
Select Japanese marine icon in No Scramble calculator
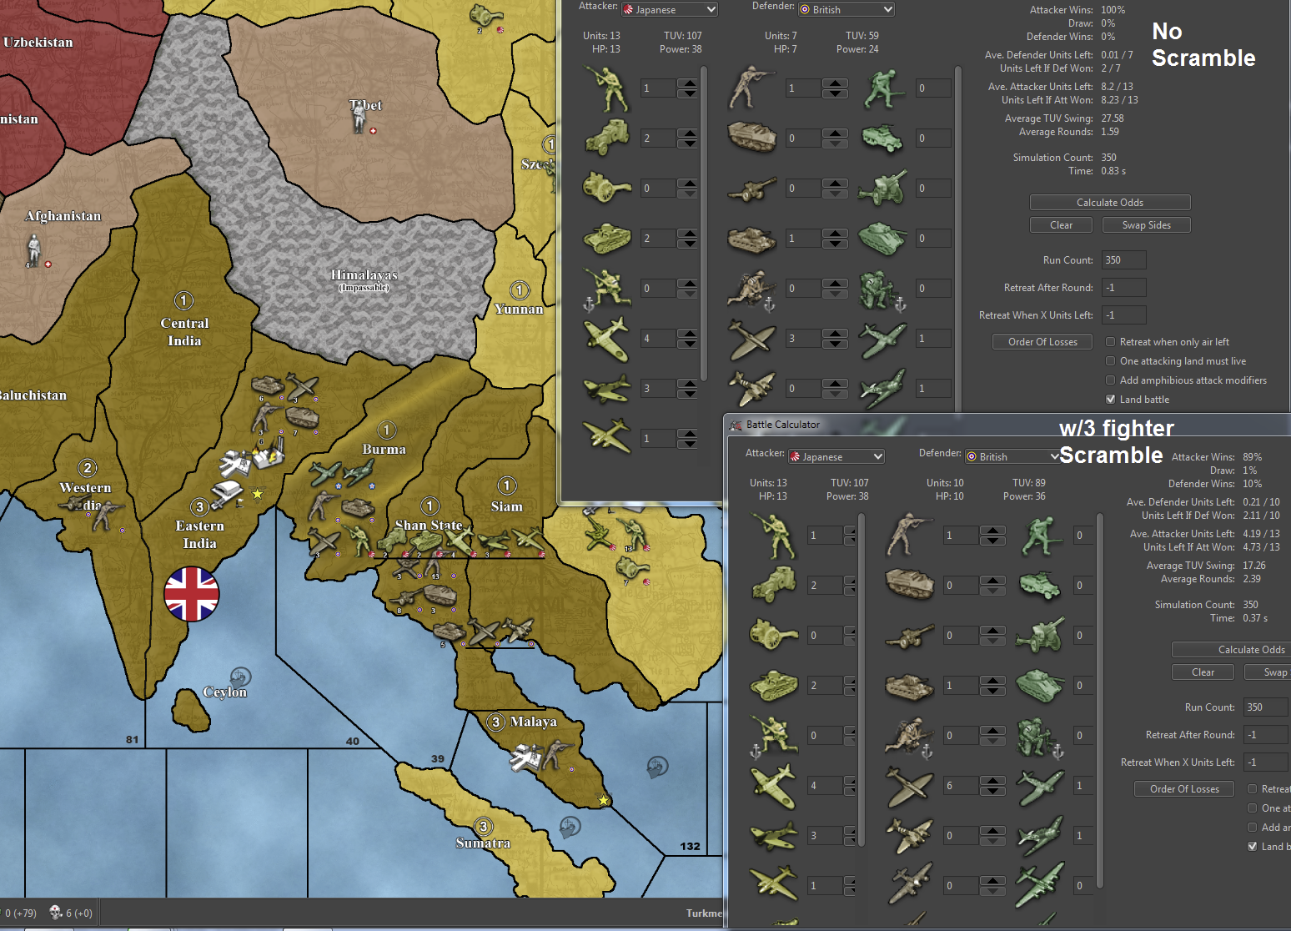tap(606, 289)
